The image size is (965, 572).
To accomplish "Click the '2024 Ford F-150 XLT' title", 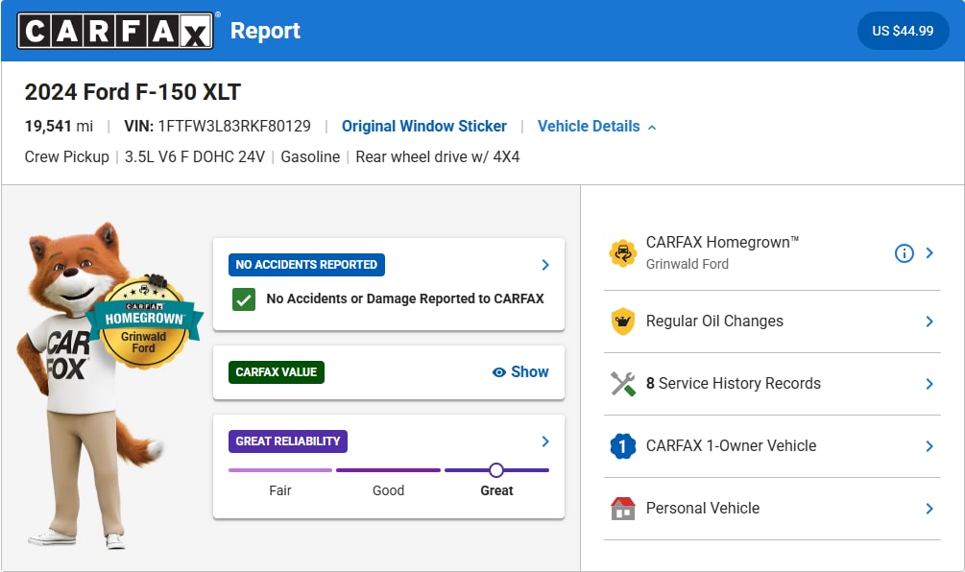I will pyautogui.click(x=133, y=91).
